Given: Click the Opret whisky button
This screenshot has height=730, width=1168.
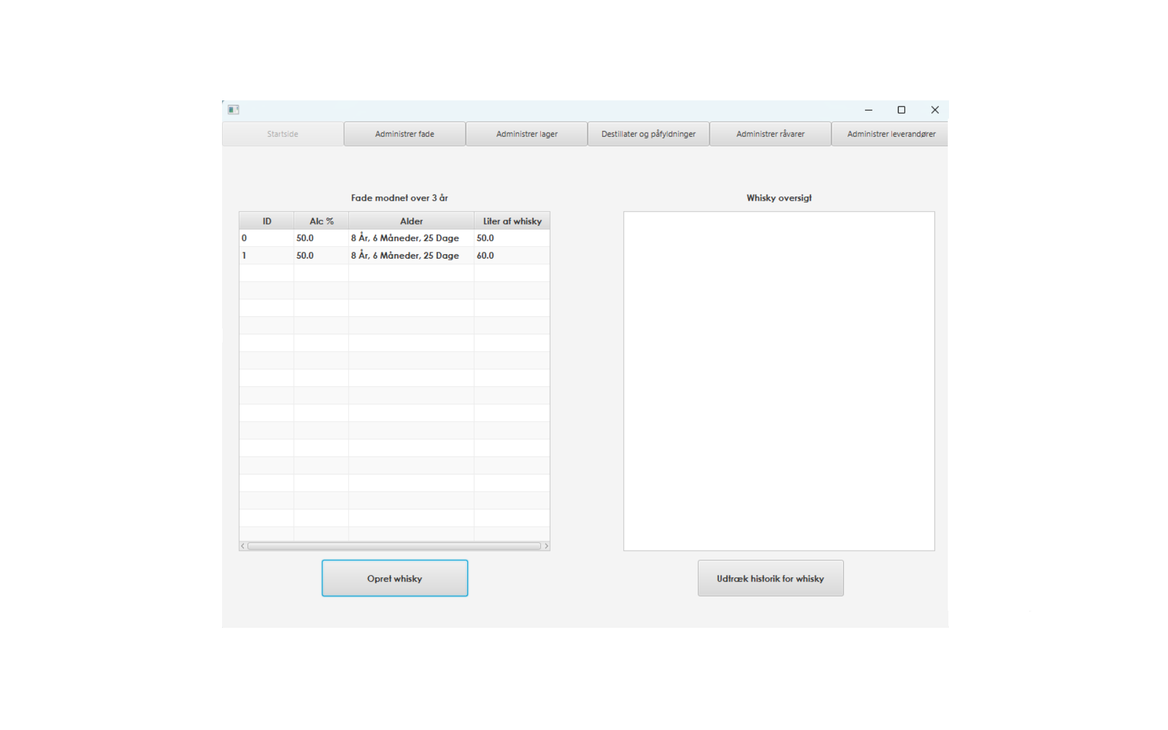Looking at the screenshot, I should point(395,579).
